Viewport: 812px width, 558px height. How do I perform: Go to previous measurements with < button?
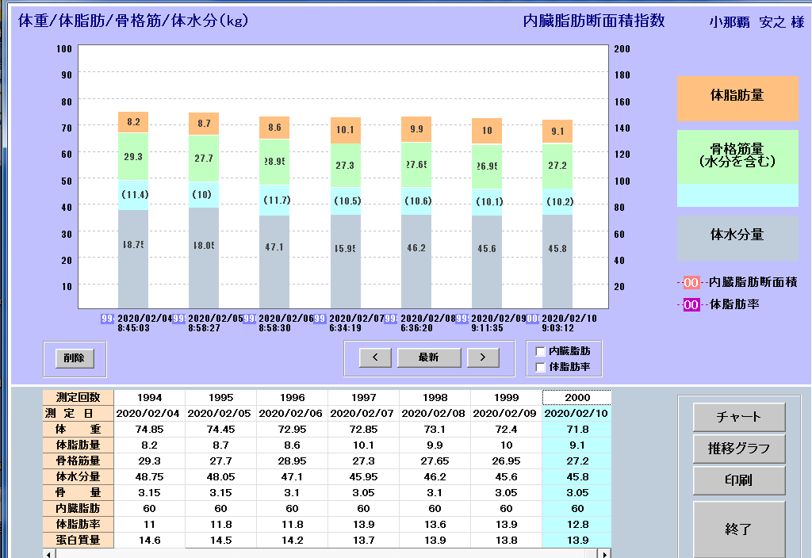375,357
